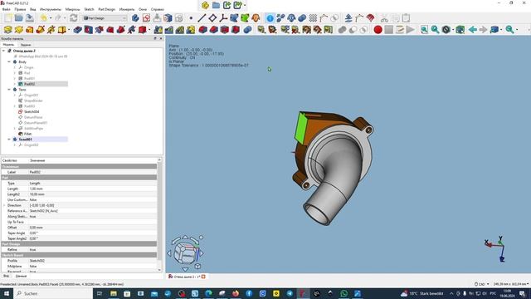Select the Fillet tree item

click(x=27, y=134)
